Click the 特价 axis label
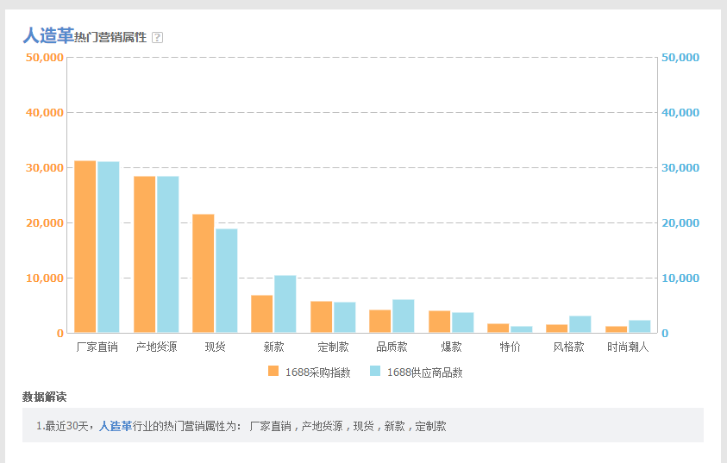Image resolution: width=727 pixels, height=463 pixels. pyautogui.click(x=510, y=347)
